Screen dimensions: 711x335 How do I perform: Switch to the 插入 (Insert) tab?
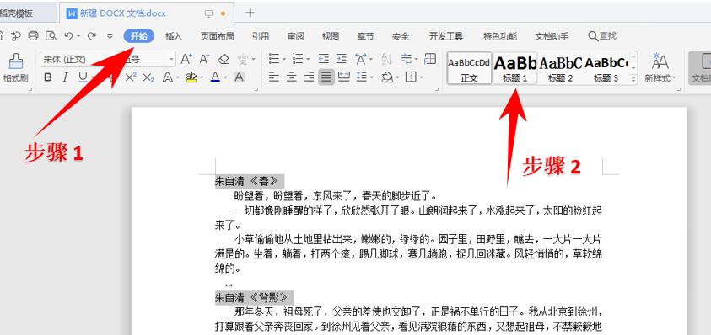(174, 36)
